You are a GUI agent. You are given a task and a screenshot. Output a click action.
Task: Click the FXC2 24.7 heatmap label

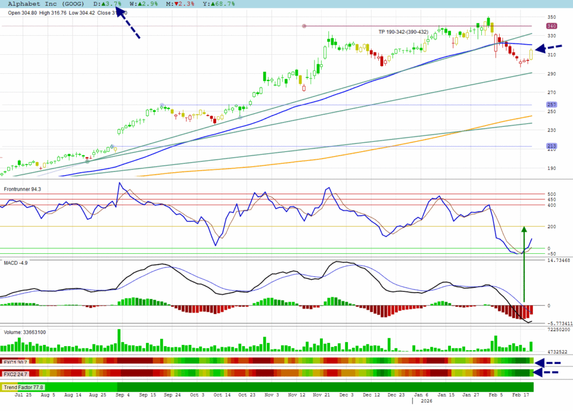(16, 373)
